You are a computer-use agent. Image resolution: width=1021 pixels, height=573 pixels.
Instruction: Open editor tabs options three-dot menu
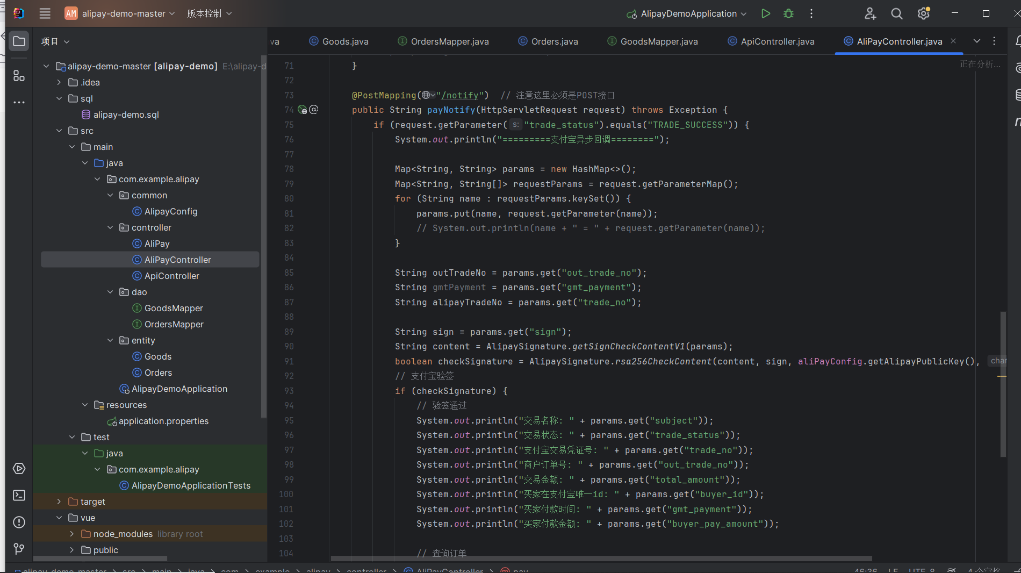(x=994, y=41)
